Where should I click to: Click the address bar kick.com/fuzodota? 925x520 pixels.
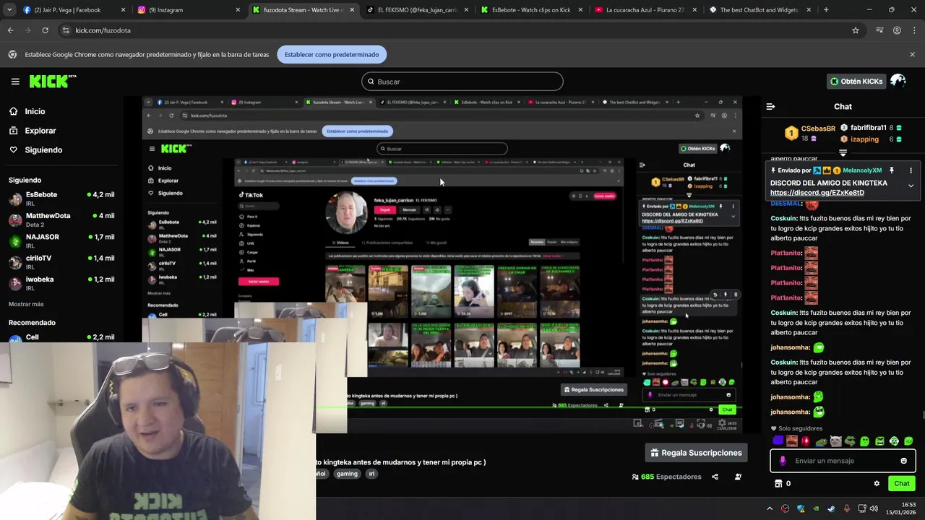click(x=103, y=30)
